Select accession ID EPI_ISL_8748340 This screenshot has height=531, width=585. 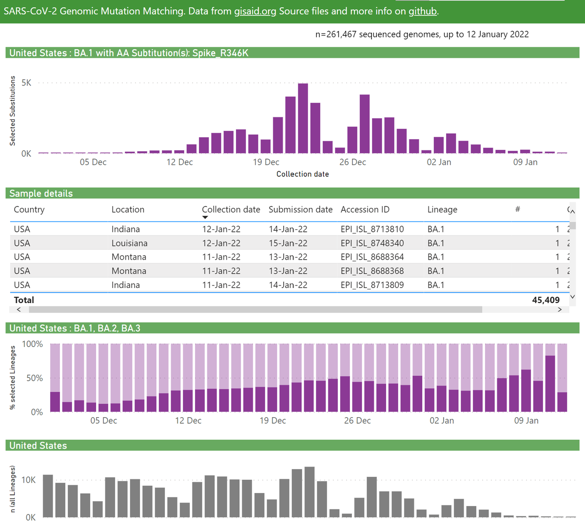[x=372, y=243]
